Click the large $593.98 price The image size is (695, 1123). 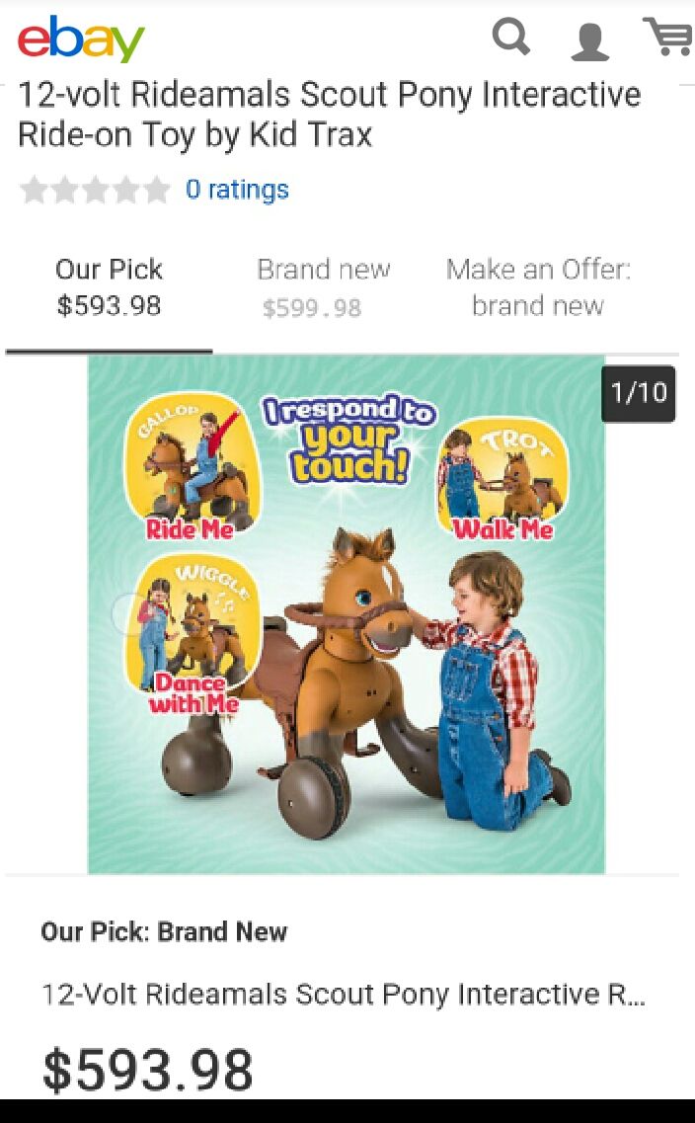[x=147, y=1070]
